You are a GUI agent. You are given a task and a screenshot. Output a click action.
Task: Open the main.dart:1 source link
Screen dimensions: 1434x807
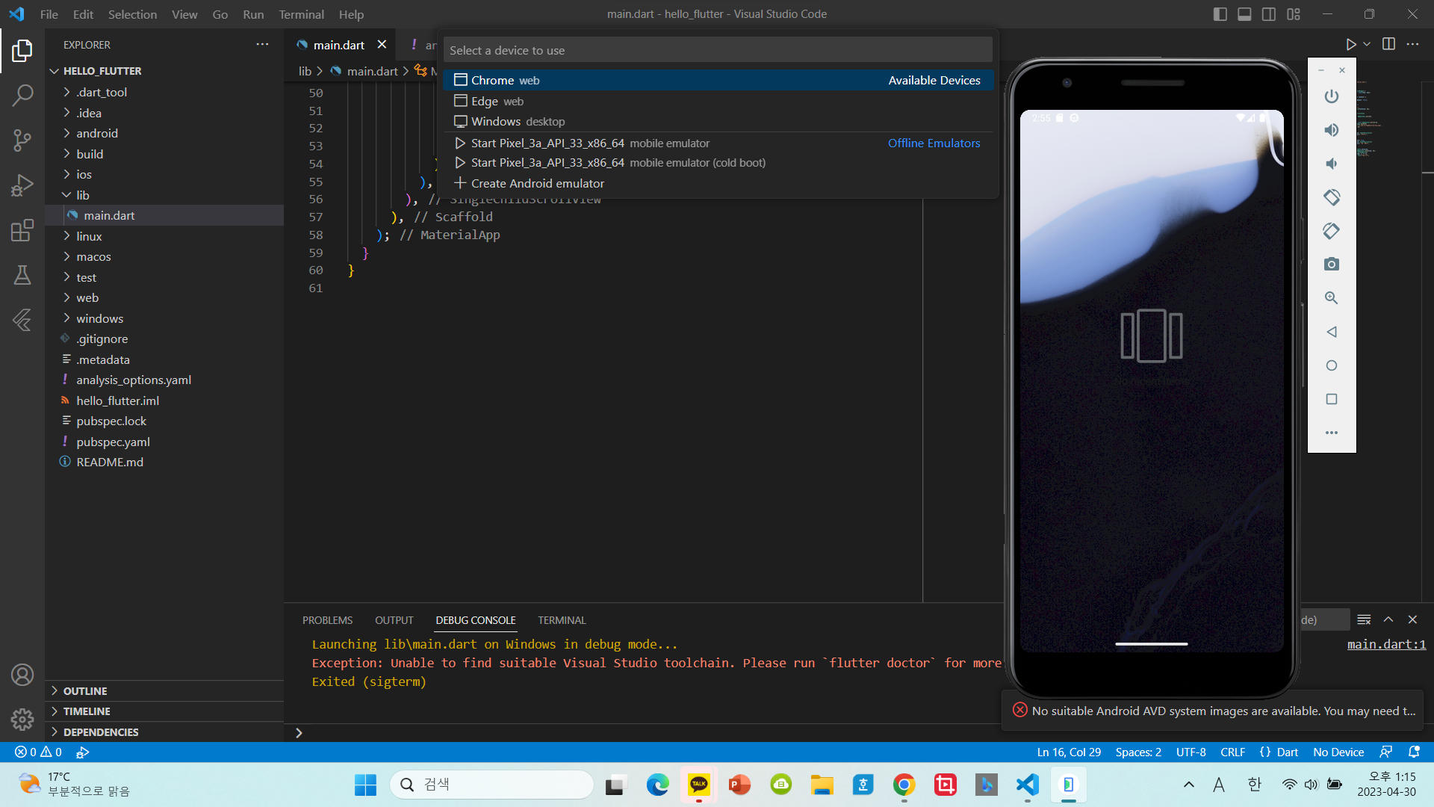coord(1386,644)
